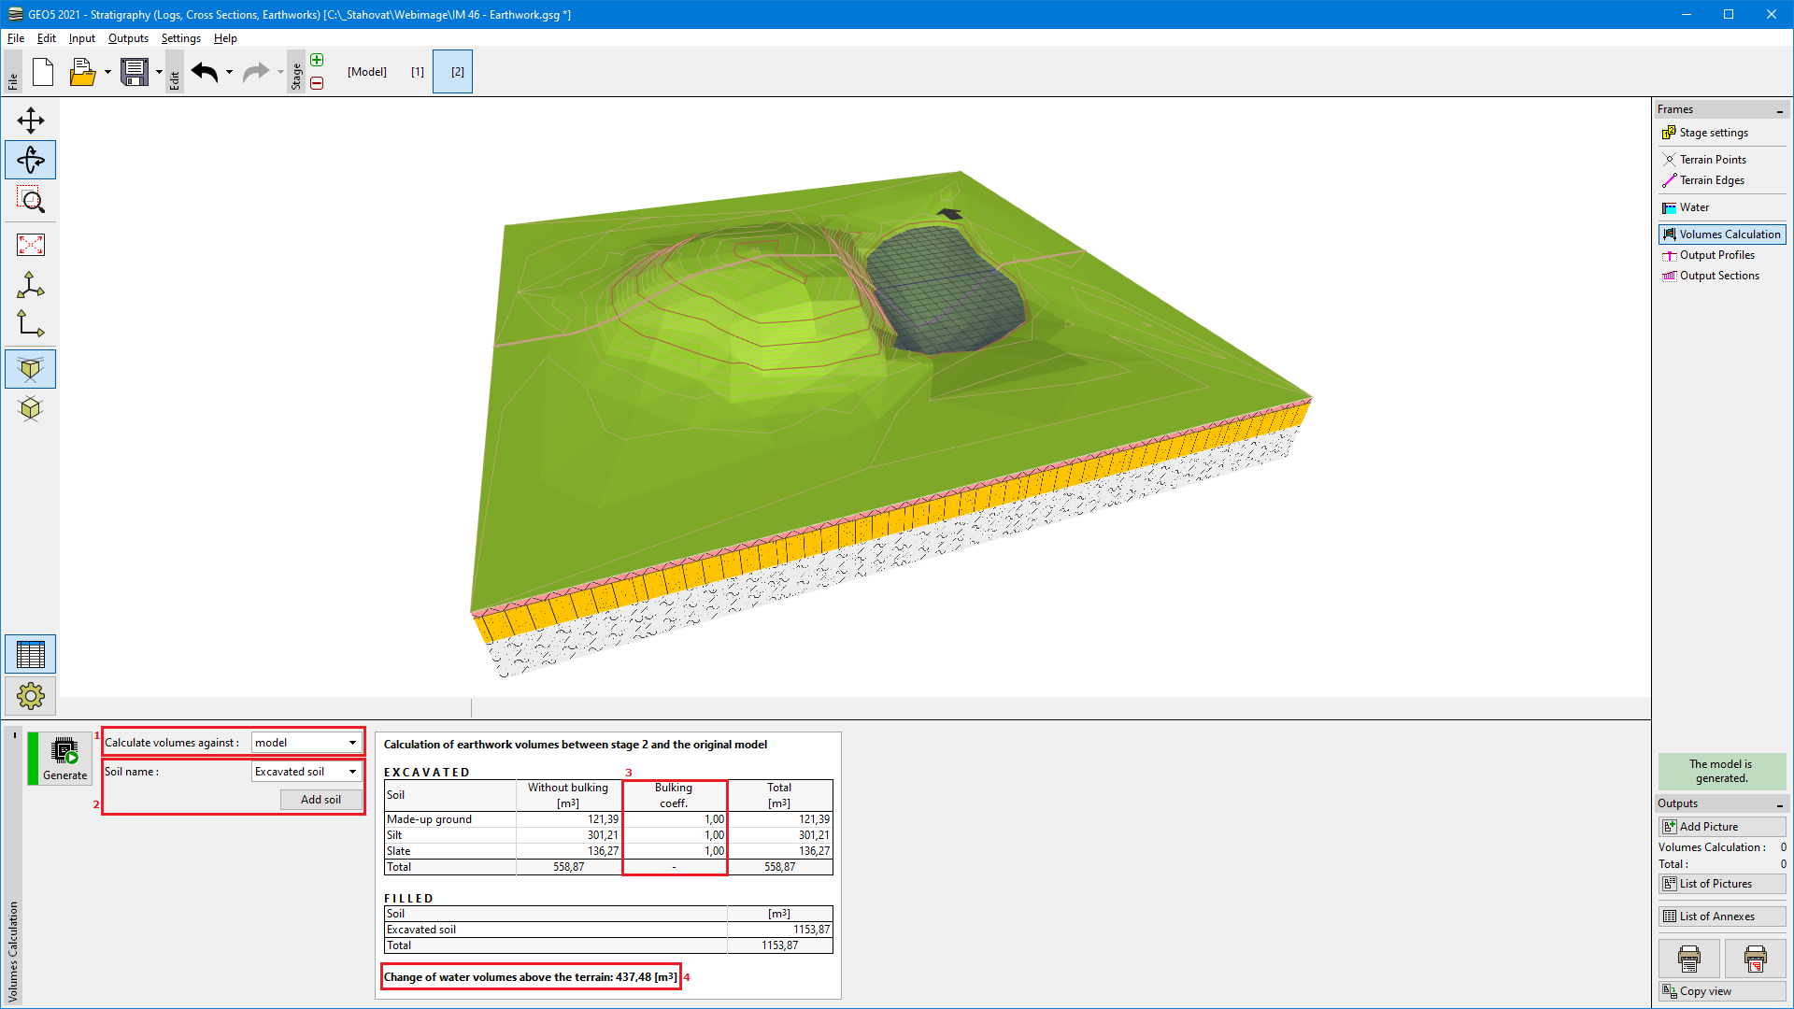The width and height of the screenshot is (1794, 1009).
Task: Click the 3D View cube icon
Action: pos(31,368)
